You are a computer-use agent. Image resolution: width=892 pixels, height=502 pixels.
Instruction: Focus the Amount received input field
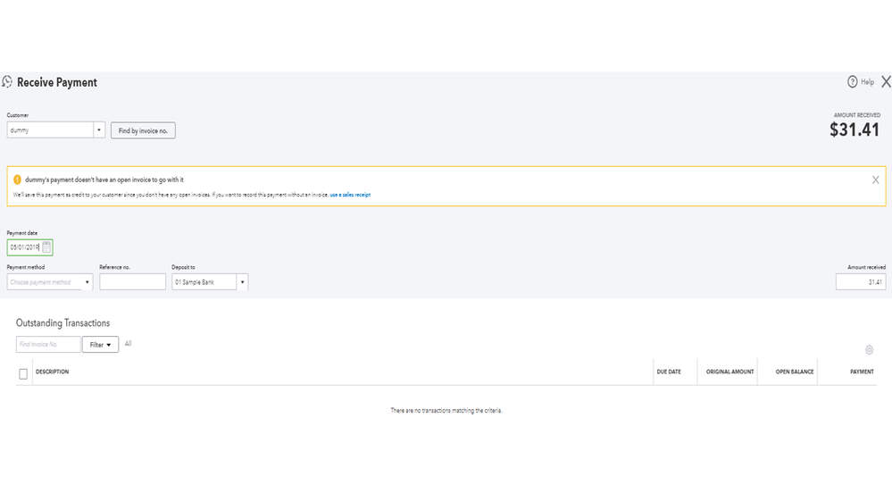point(860,282)
